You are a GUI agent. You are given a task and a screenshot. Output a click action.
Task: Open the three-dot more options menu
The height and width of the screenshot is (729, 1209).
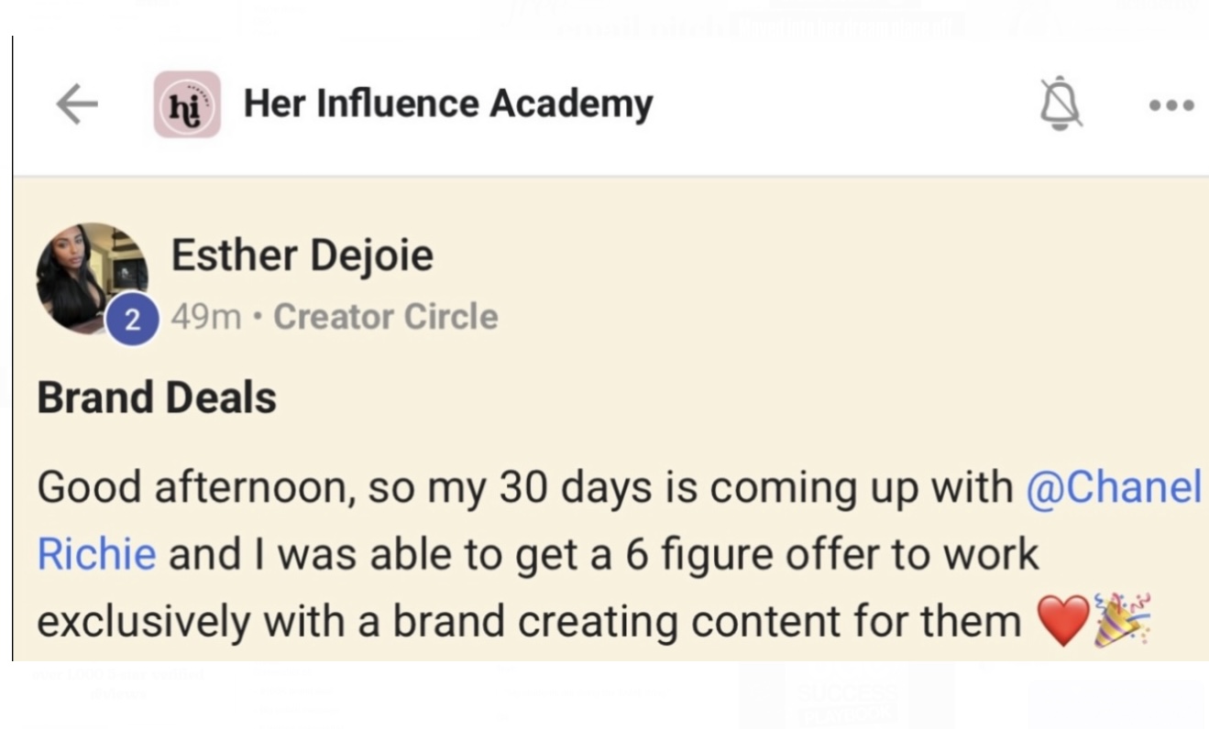click(x=1171, y=105)
